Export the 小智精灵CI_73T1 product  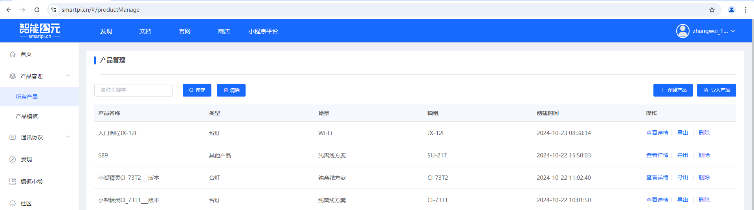(682, 200)
